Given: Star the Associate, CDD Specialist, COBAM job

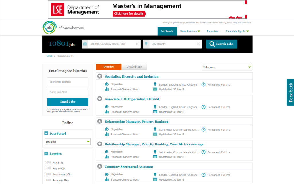Looking at the screenshot, I should [x=100, y=99].
